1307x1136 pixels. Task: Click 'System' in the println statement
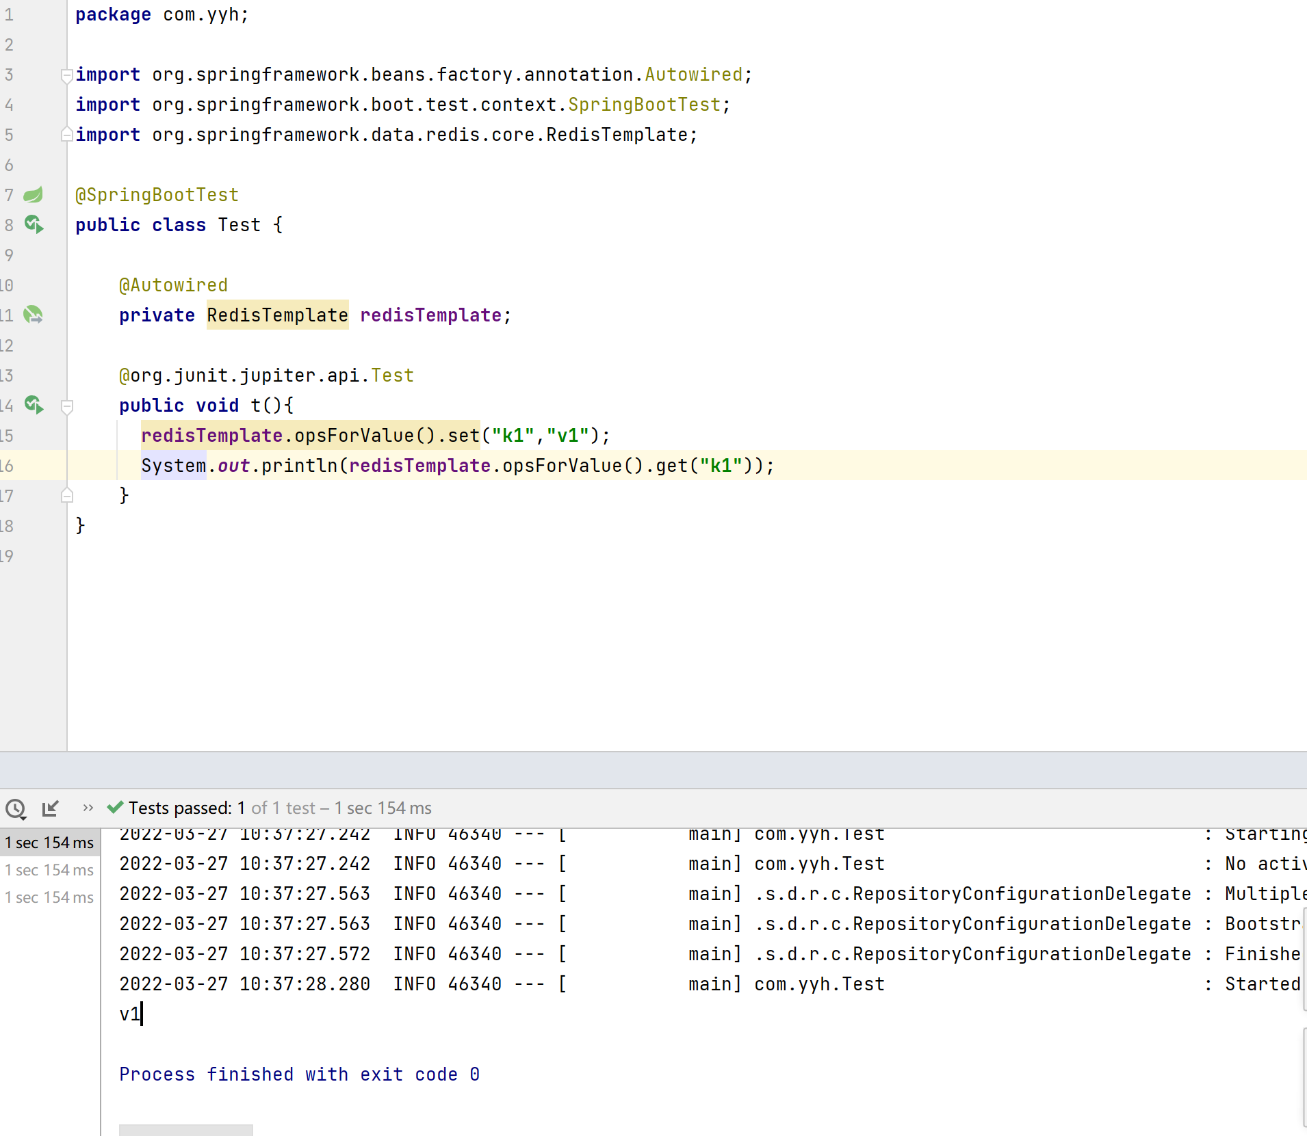[173, 466]
